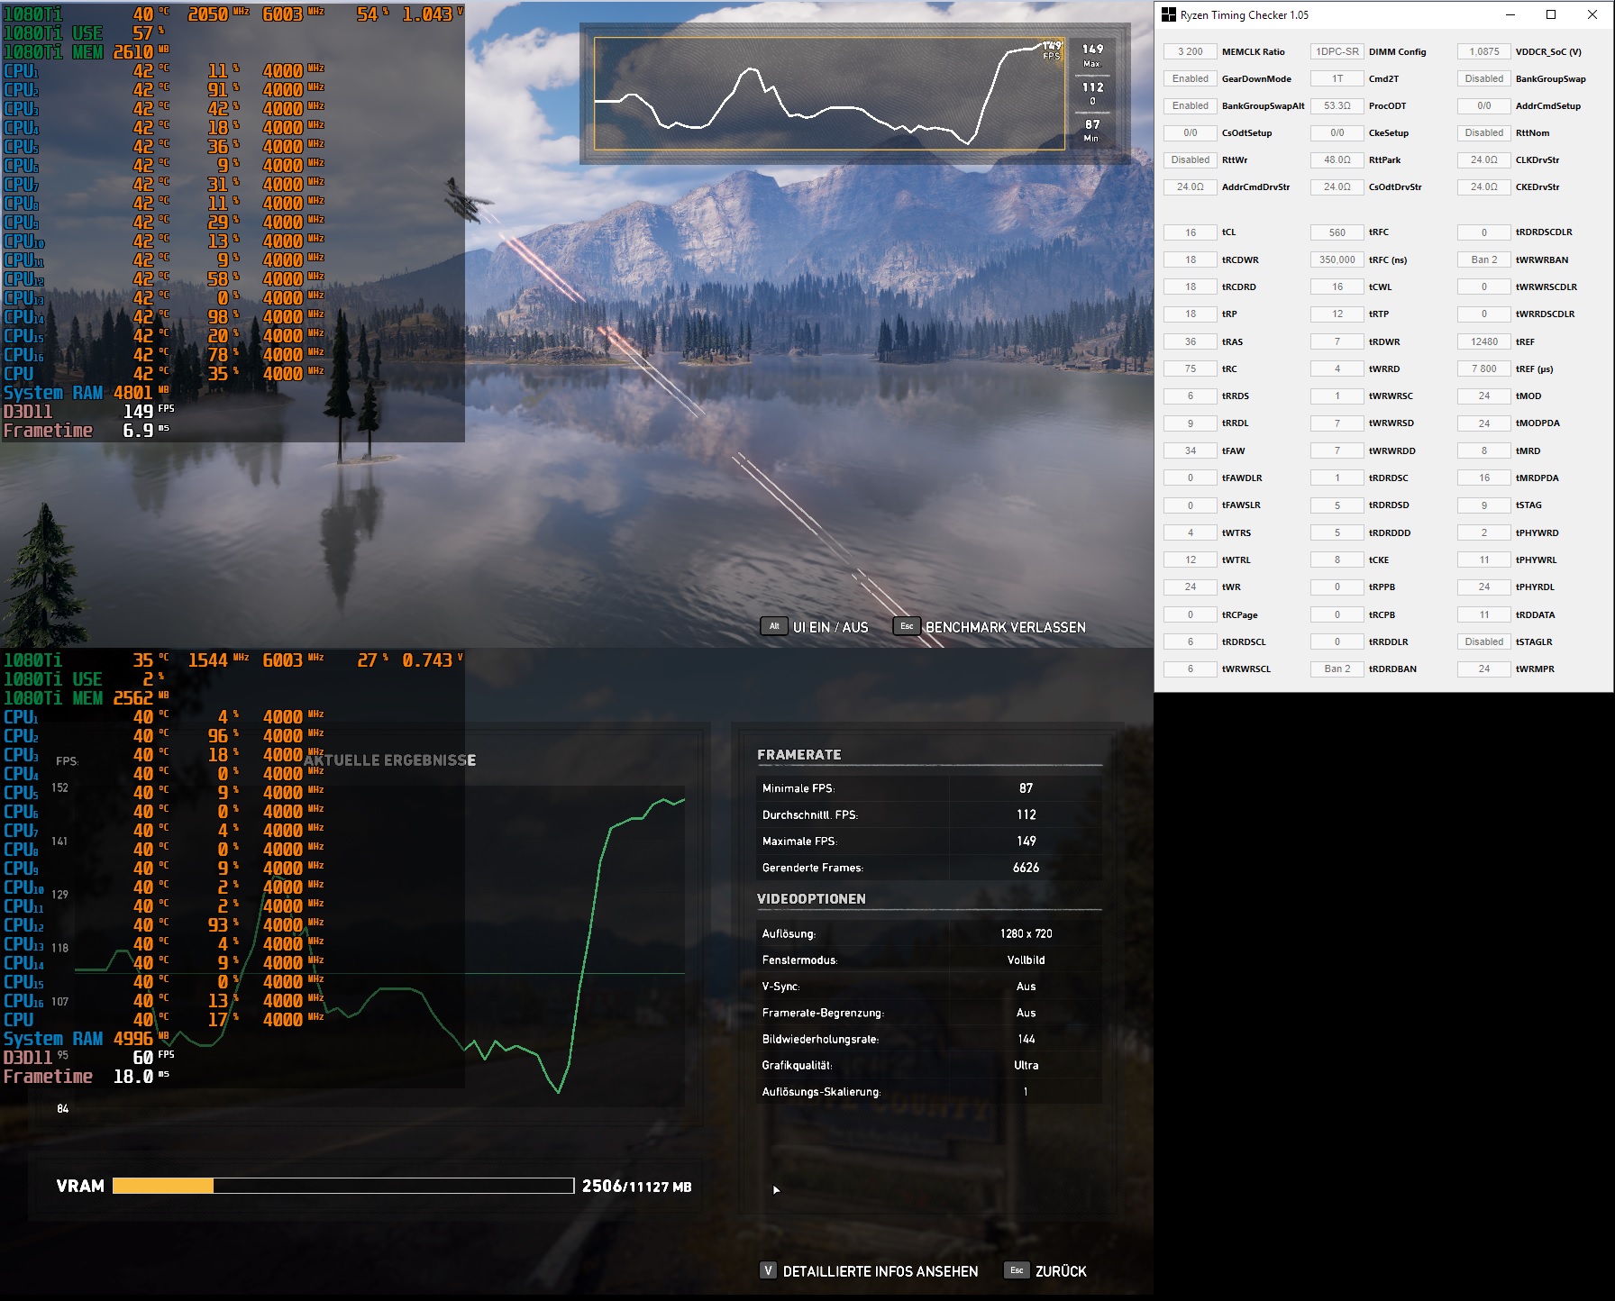The width and height of the screenshot is (1615, 1301).
Task: Click the CsOdtSetup 0/0 field
Action: 1191,132
